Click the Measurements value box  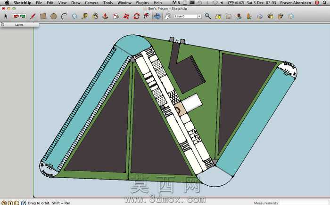click(304, 203)
